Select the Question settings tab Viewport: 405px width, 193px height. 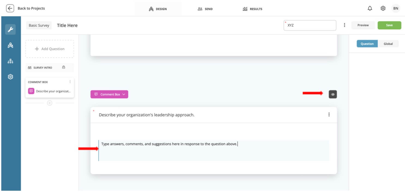(367, 44)
